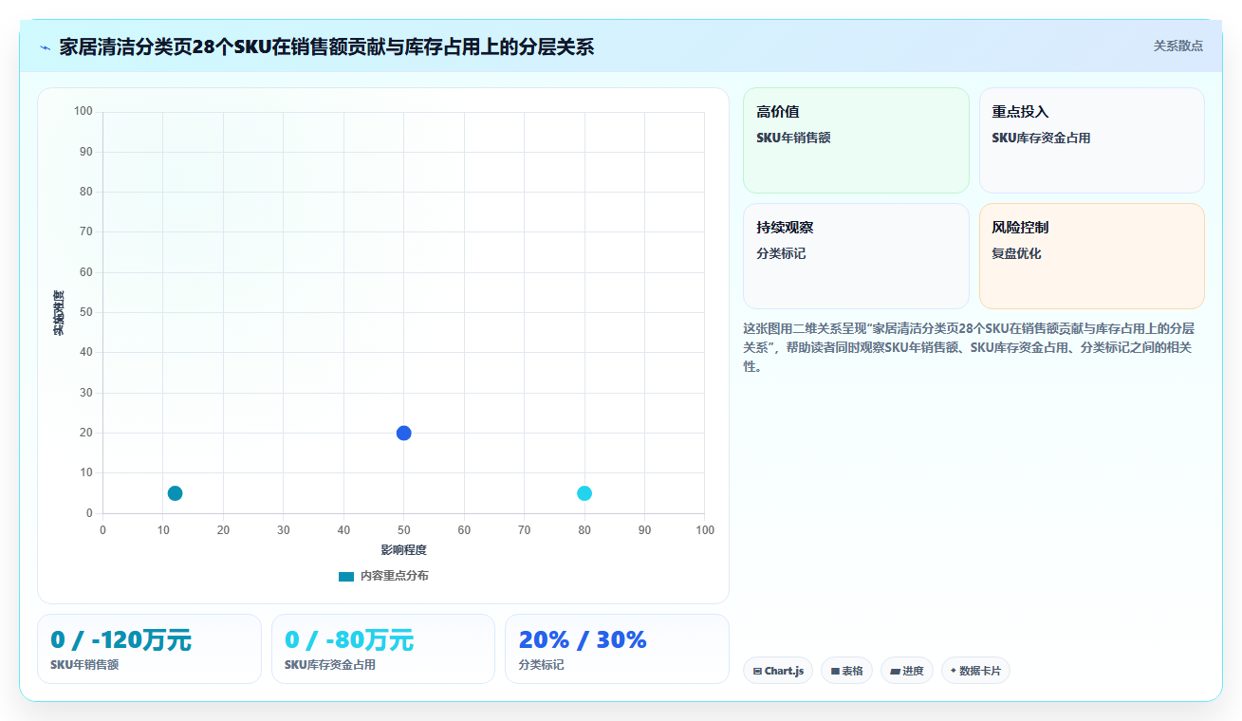1242x721 pixels.
Task: Click the SKU年销售额 label under 0 / -120万元
Action: pyautogui.click(x=84, y=665)
